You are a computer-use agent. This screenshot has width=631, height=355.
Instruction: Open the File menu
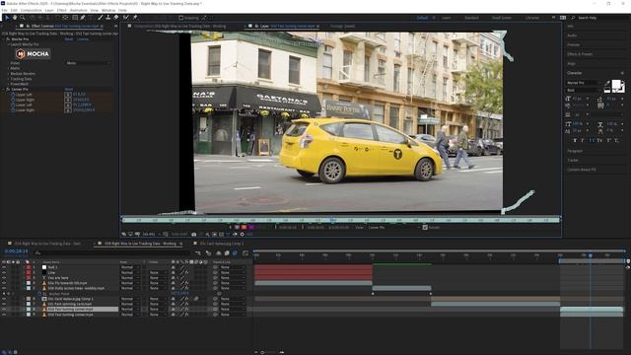coord(4,10)
